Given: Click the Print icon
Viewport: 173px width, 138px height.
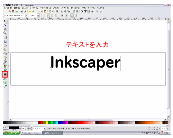Looking at the screenshot, I should pos(17,11).
